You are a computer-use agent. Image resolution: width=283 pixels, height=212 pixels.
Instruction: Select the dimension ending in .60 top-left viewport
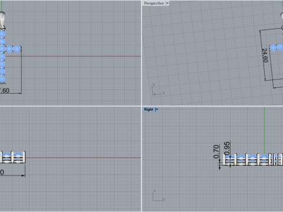(5, 91)
